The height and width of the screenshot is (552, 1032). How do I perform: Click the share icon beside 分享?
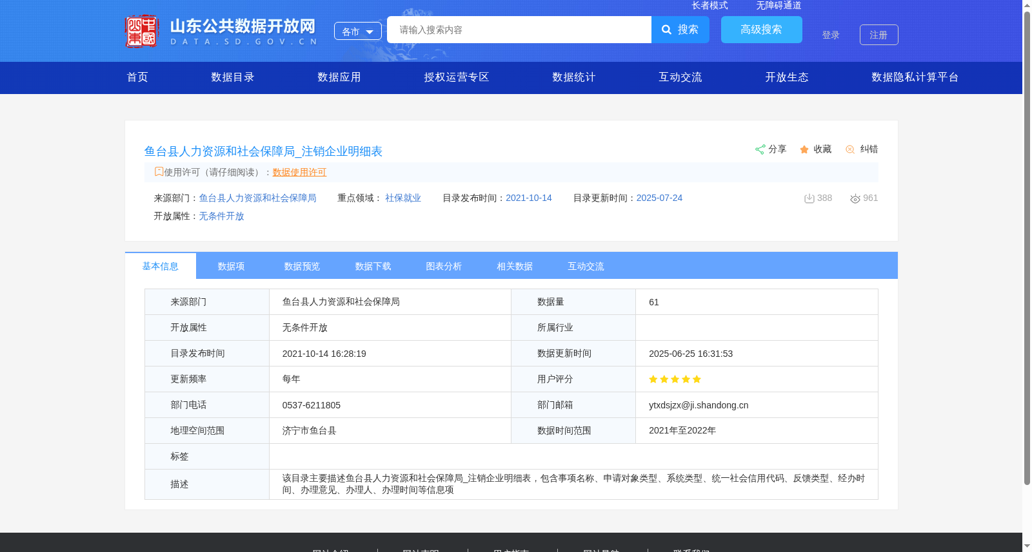click(x=760, y=149)
